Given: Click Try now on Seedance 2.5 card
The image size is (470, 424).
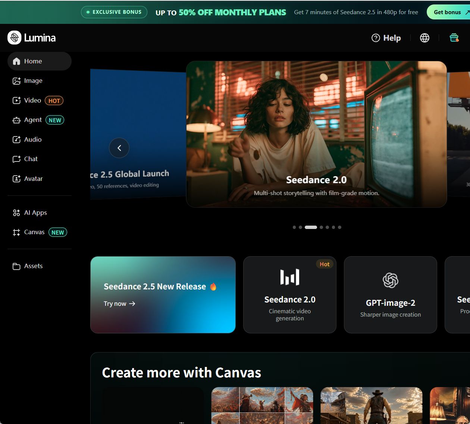Looking at the screenshot, I should 119,304.
